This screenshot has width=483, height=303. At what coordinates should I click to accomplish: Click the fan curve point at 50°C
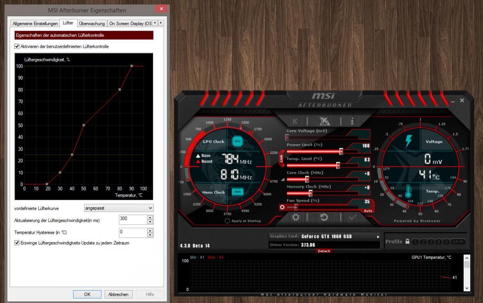coord(84,125)
